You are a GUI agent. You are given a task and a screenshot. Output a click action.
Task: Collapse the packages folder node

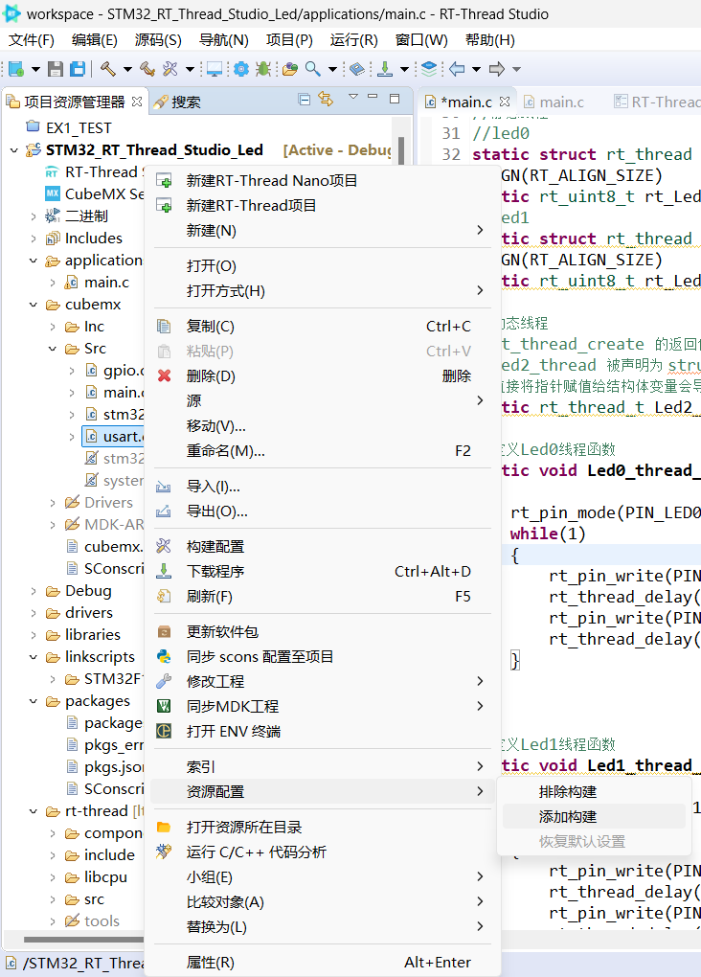(x=33, y=701)
